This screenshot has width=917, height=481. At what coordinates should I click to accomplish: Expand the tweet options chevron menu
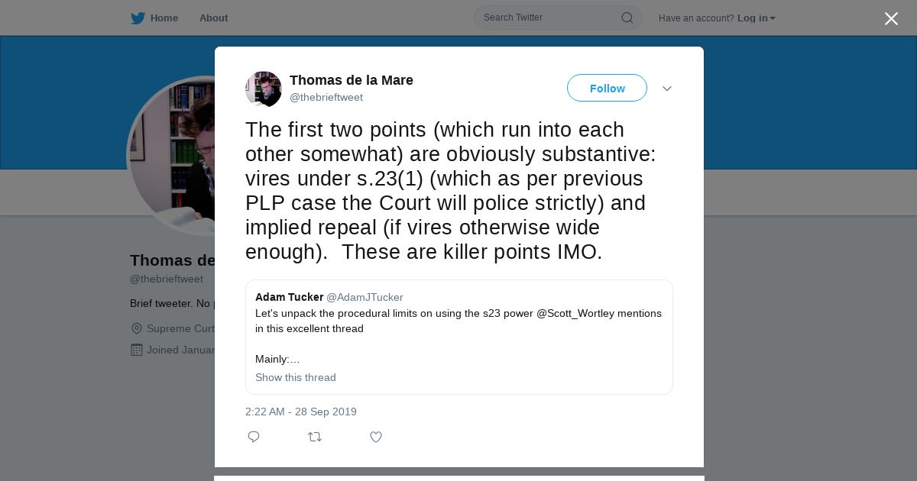(x=667, y=89)
